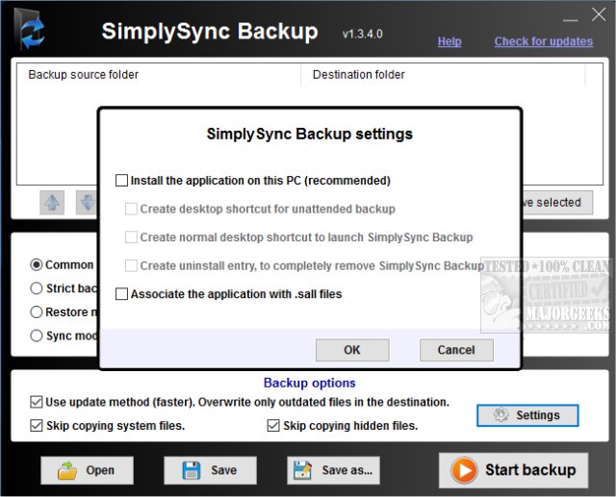The height and width of the screenshot is (497, 616).
Task: Click the Save as... button
Action: (333, 470)
